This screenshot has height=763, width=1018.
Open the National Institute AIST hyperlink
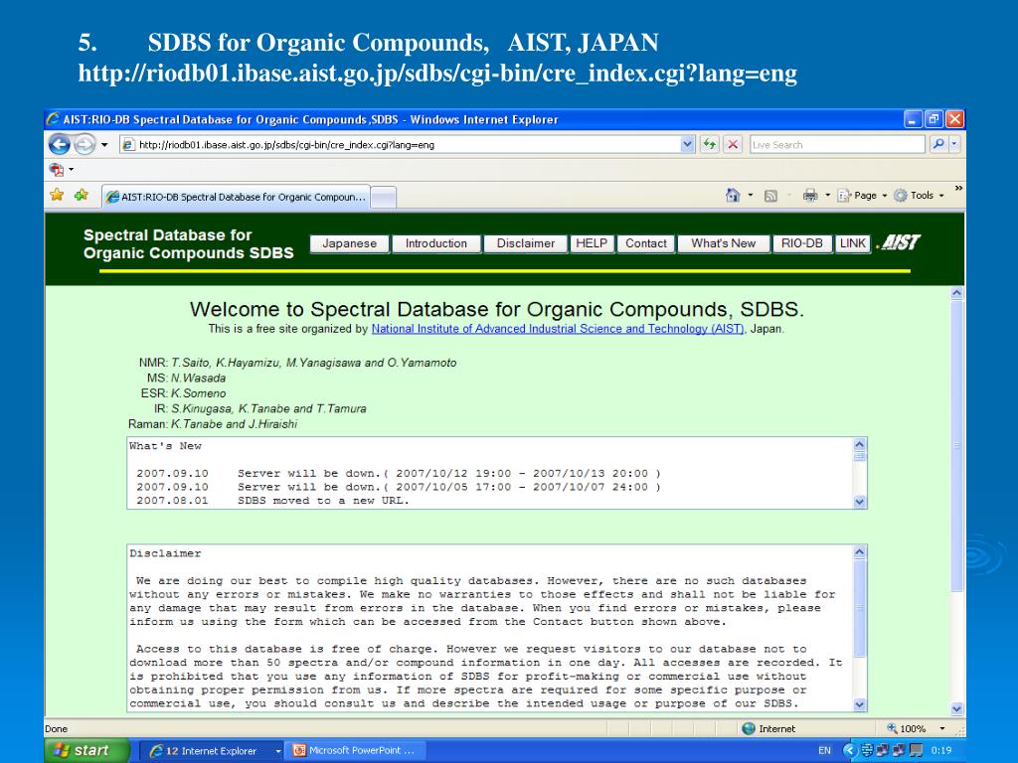point(558,328)
